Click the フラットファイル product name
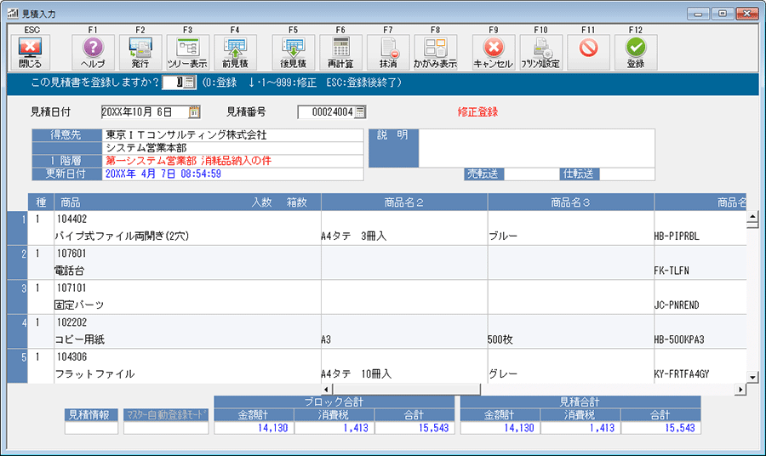This screenshot has width=766, height=456. coord(94,374)
